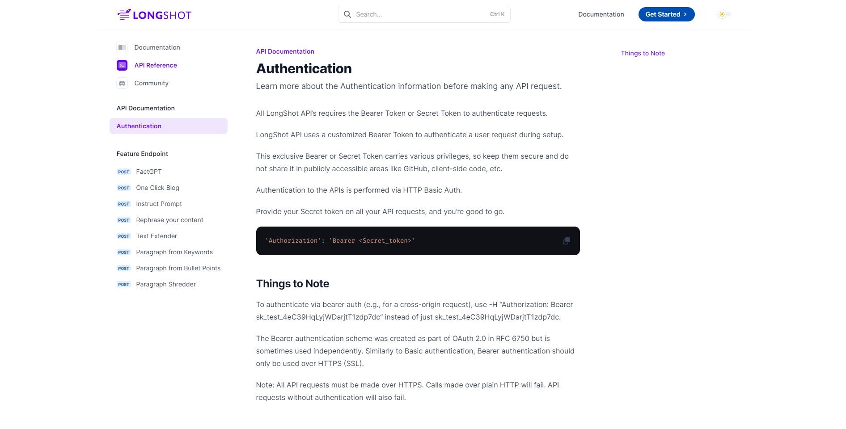This screenshot has height=429, width=846.
Task: Open the One Click Blog endpoint
Action: tap(157, 188)
